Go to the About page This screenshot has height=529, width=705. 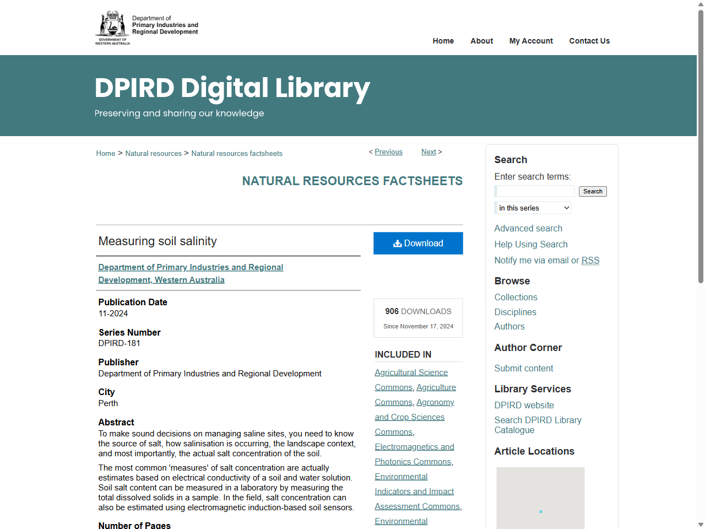pos(481,41)
